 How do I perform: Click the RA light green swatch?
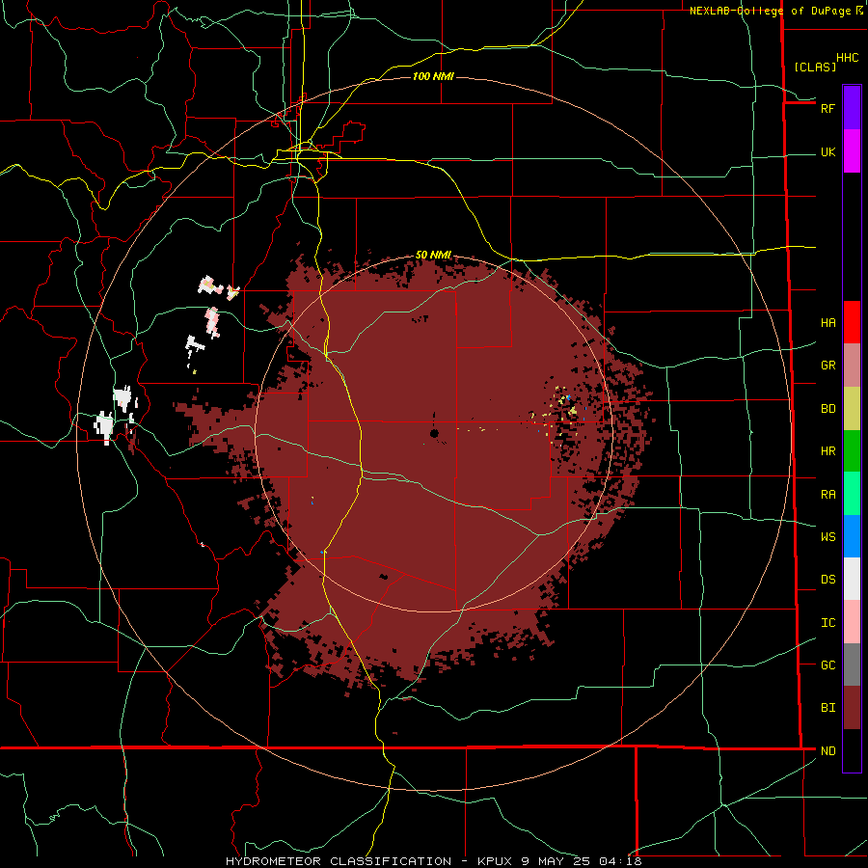pos(852,494)
